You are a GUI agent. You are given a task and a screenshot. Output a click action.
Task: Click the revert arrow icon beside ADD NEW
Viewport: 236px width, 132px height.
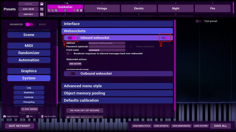click(x=42, y=9)
